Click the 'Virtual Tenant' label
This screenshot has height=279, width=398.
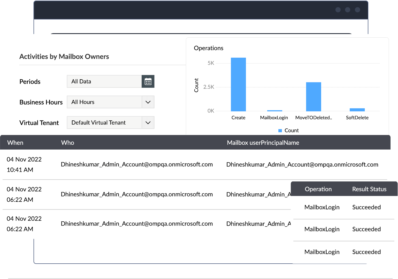pos(39,123)
